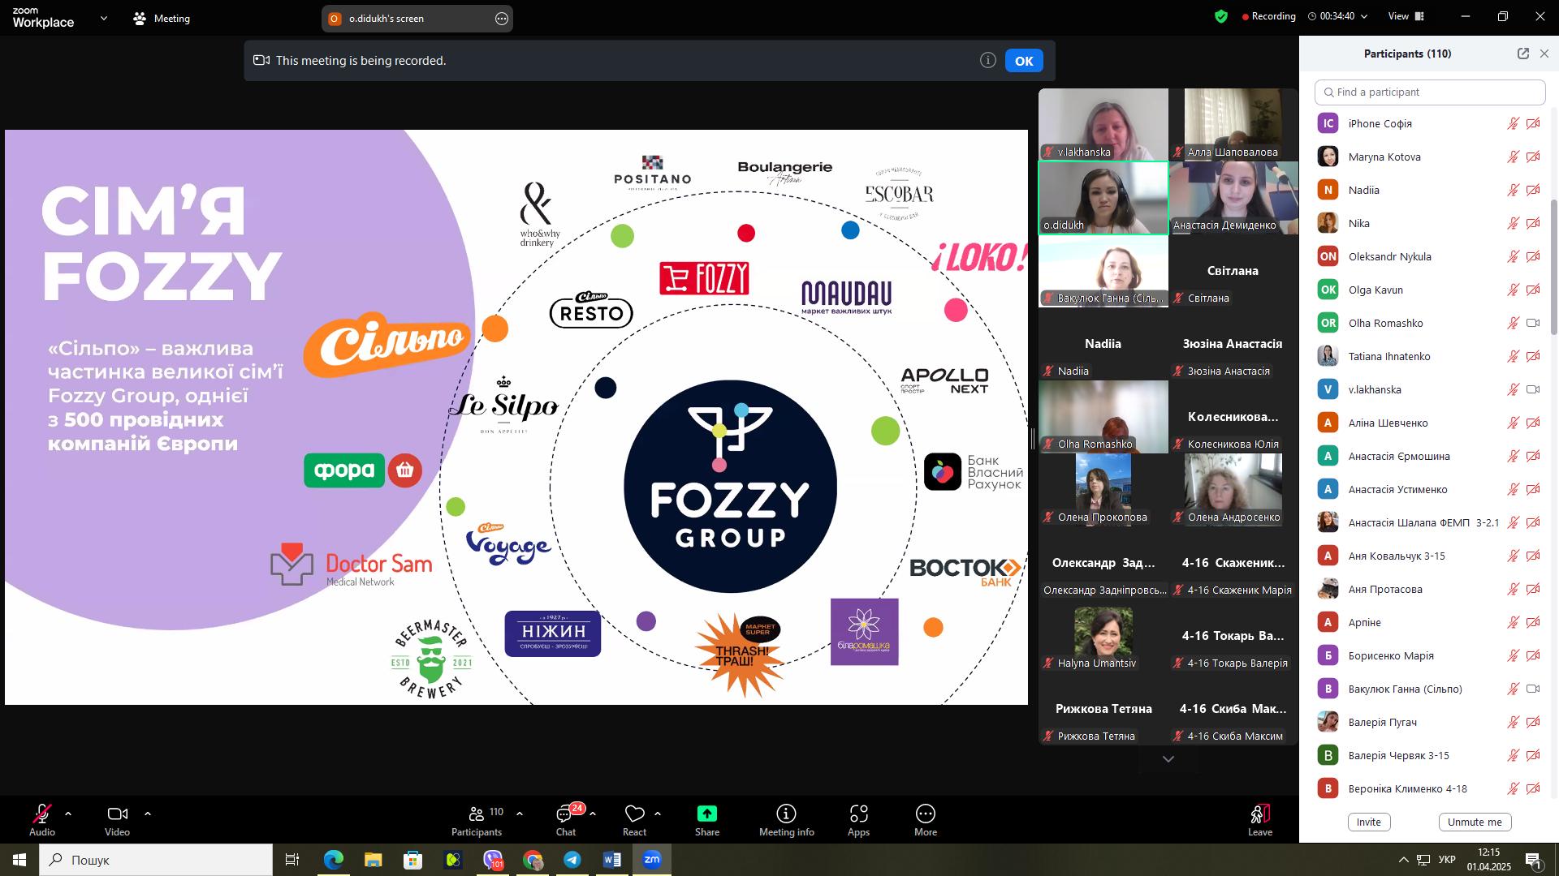The width and height of the screenshot is (1559, 876).
Task: Expand the Chat options arrow
Action: [x=593, y=814]
